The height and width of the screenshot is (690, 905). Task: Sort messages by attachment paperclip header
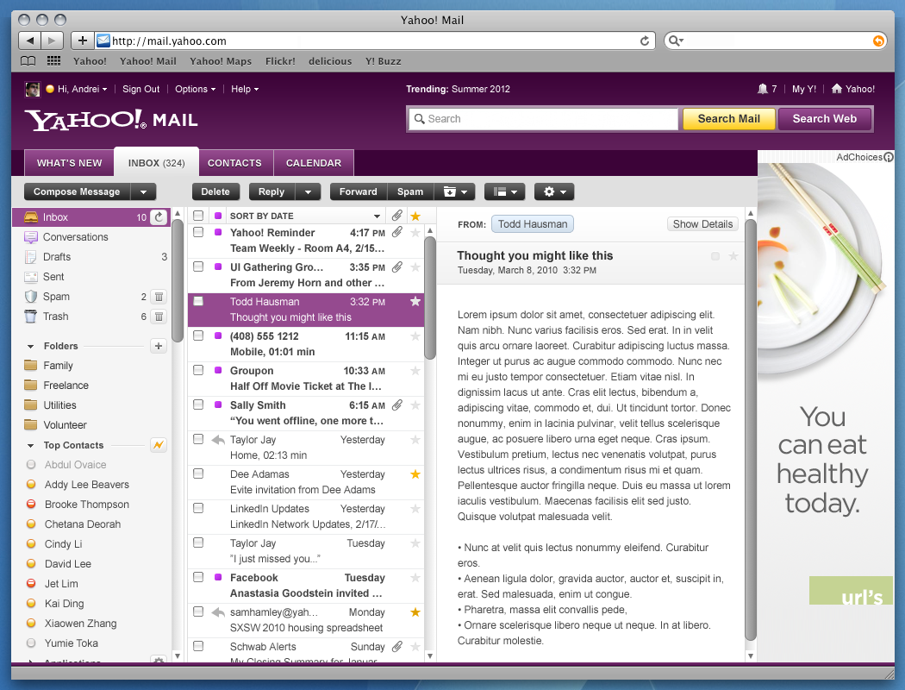397,216
